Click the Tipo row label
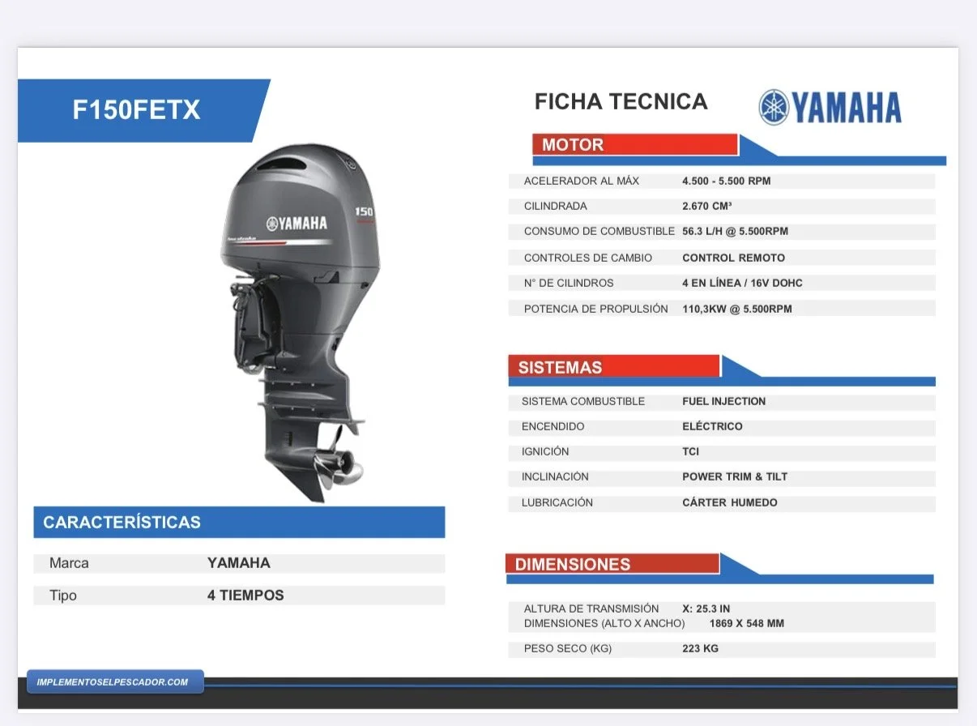Image resolution: width=977 pixels, height=726 pixels. tap(63, 596)
